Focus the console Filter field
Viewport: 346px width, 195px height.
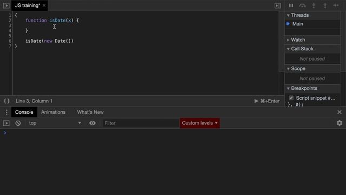pos(141,123)
